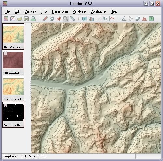Click the pointer query icon with question mark
Image resolution: width=163 pixels, height=161 pixels.
tap(105, 19)
